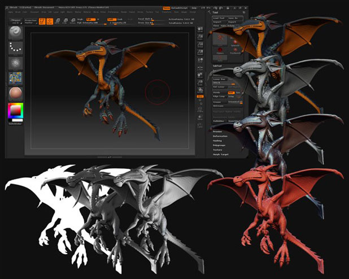The image size is (349, 279).
Task: Expand the SubTool section
Action: click(x=217, y=66)
